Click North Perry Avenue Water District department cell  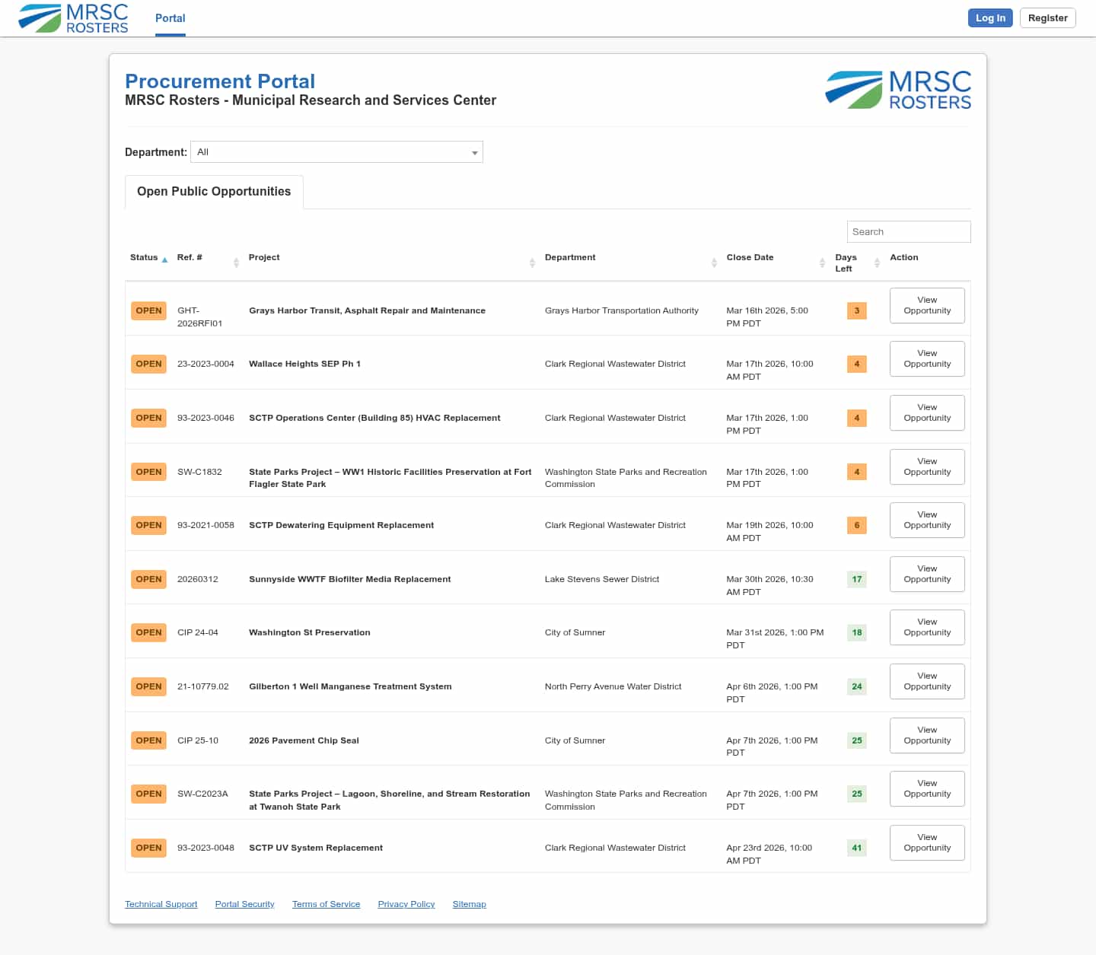tap(613, 686)
